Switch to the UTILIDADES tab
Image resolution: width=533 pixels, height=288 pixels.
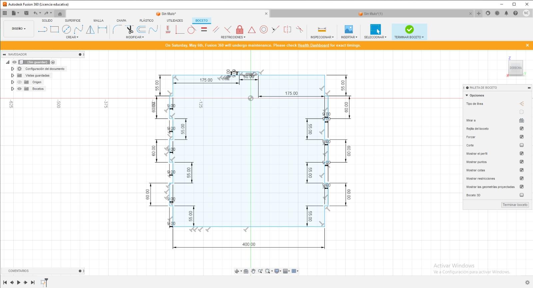point(175,21)
